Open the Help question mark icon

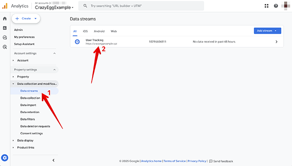pyautogui.click(x=276, y=6)
